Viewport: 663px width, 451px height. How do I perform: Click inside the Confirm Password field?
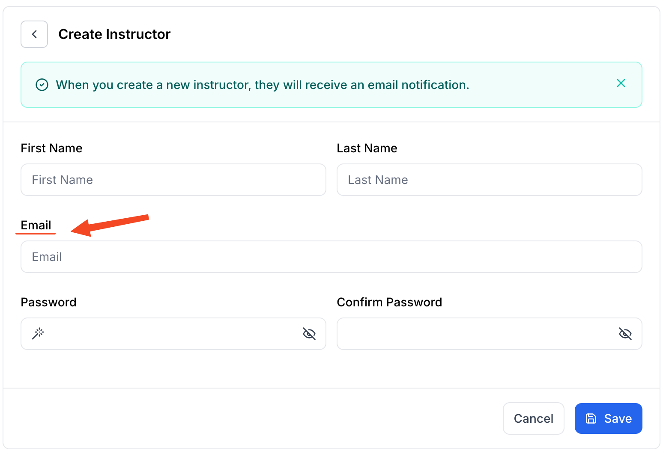coord(490,334)
